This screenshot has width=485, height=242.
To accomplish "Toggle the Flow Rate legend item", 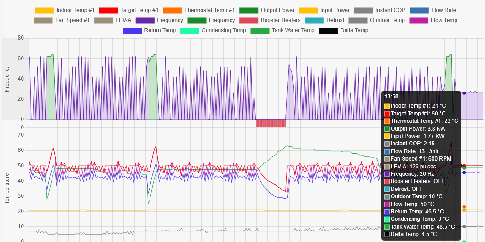I will pos(444,10).
